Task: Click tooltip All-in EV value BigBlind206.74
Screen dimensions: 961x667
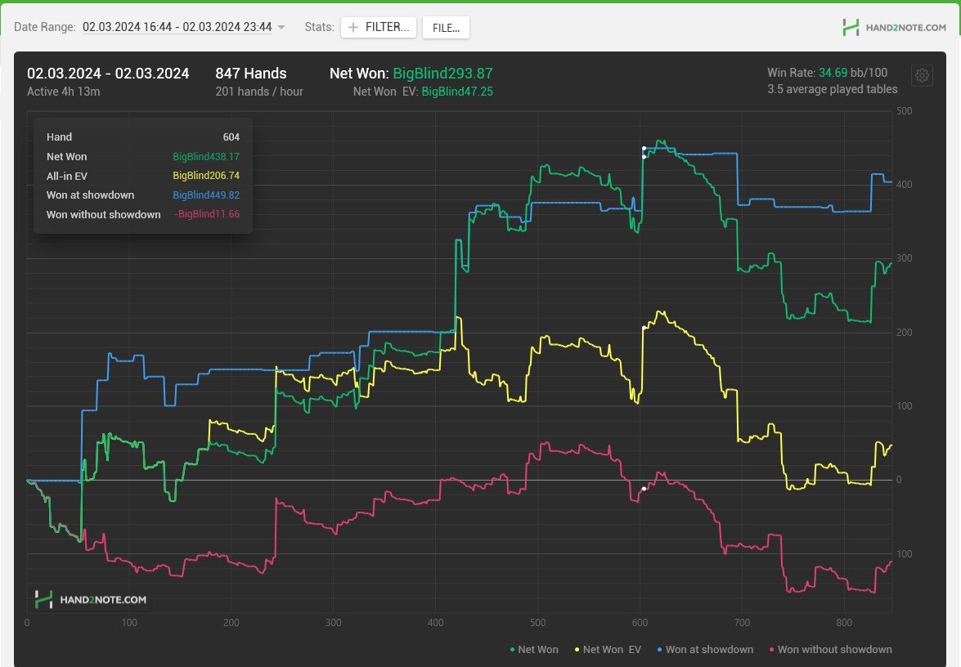Action: click(x=206, y=176)
